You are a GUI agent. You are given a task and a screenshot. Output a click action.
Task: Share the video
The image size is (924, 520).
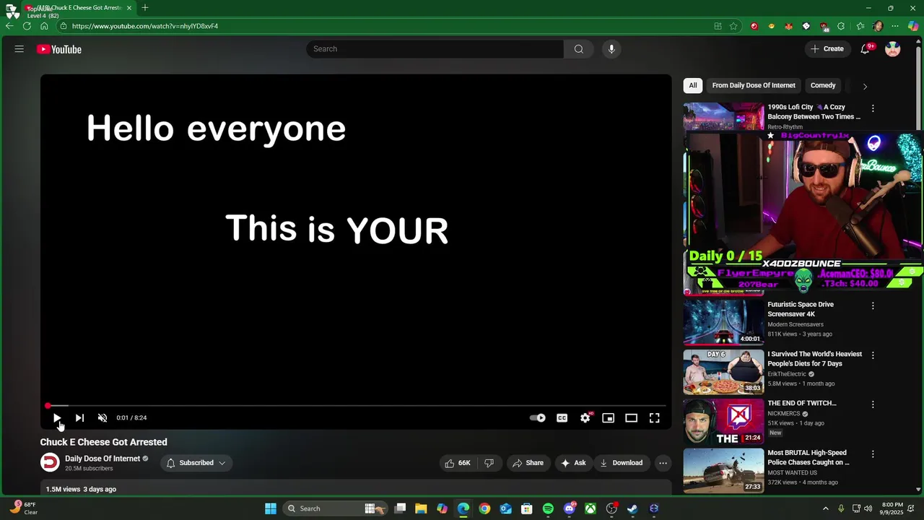pos(528,463)
